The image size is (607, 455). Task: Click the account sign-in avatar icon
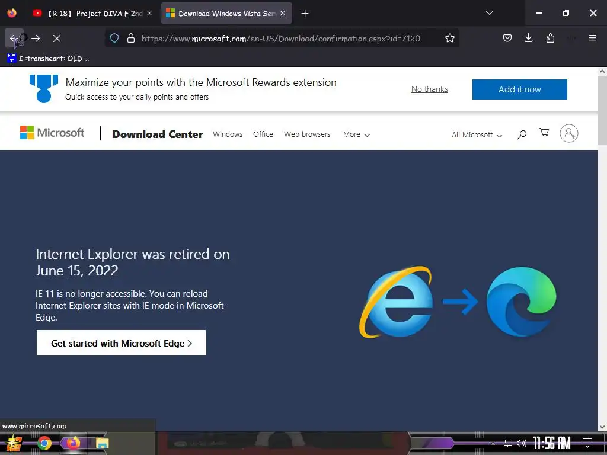pos(568,133)
